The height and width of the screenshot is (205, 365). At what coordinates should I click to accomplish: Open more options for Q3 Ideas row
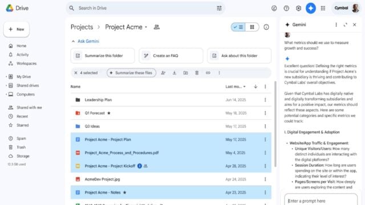coord(265,126)
